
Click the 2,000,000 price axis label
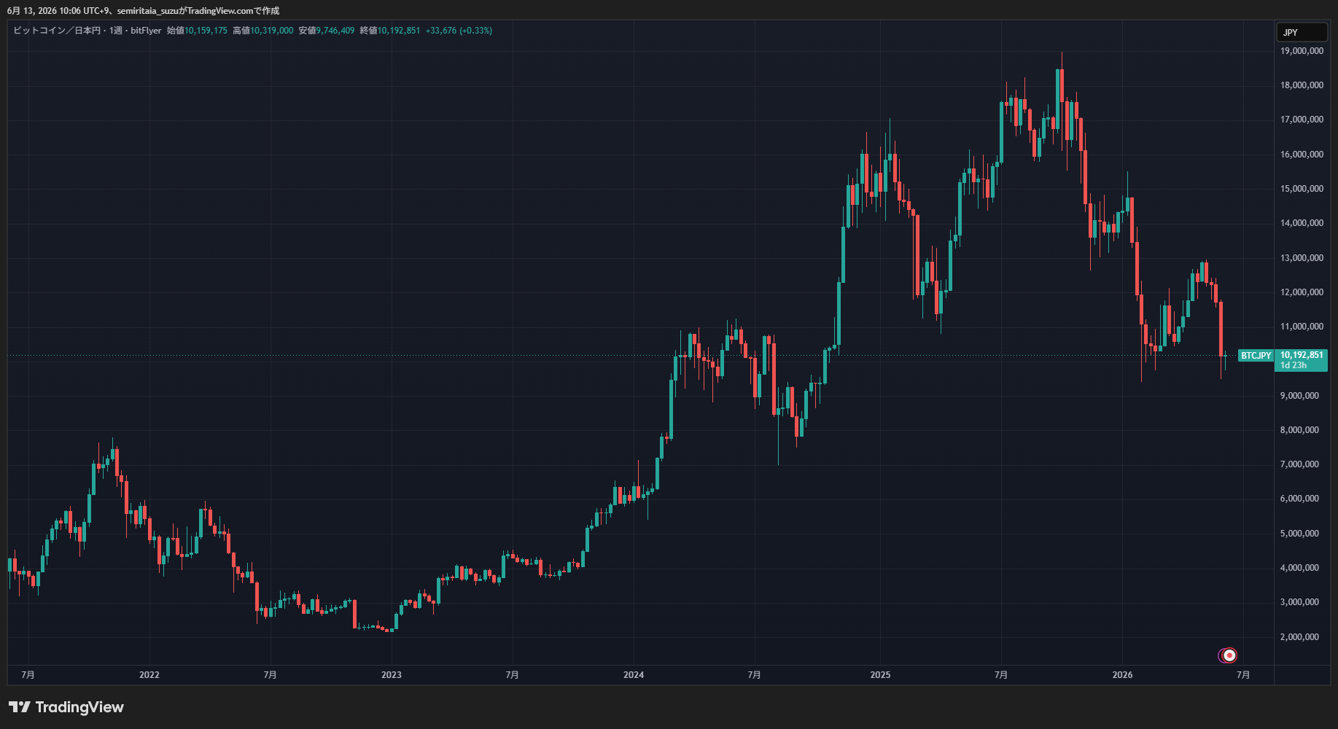point(1299,637)
